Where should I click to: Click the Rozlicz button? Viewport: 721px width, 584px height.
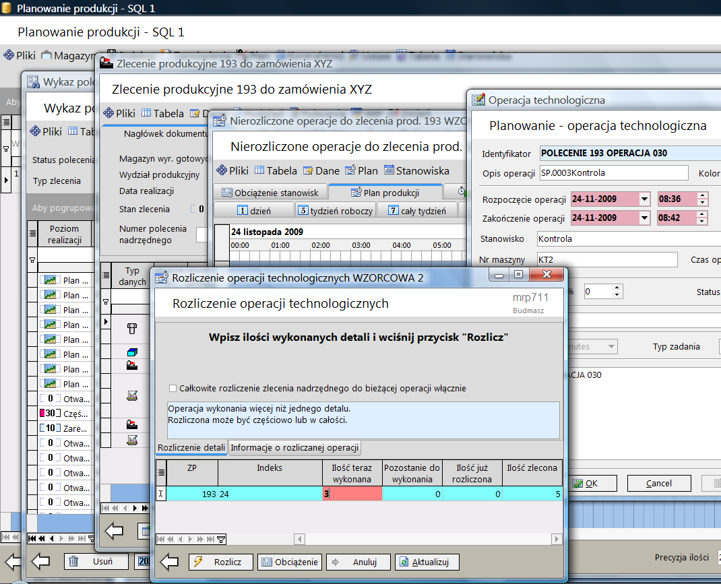point(221,562)
